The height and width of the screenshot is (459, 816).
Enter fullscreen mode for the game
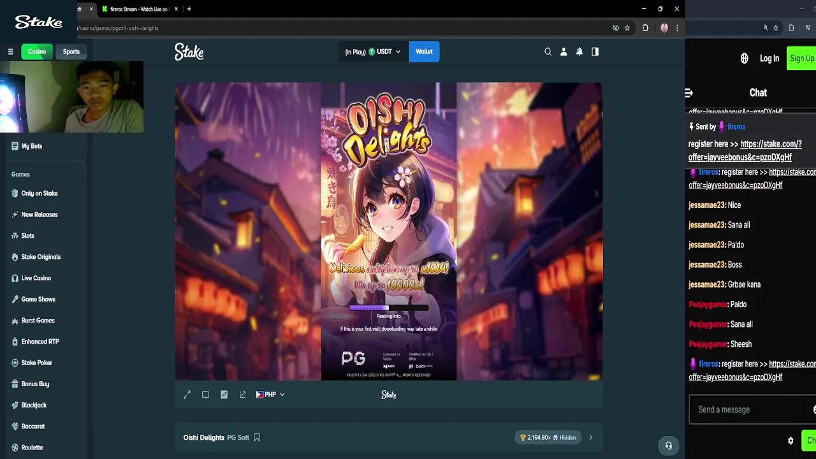click(x=187, y=395)
